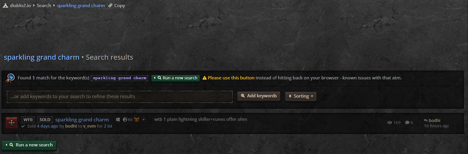The height and width of the screenshot is (154, 468).
Task: Click the search magnifier icon beside Found
Action: click(x=10, y=78)
